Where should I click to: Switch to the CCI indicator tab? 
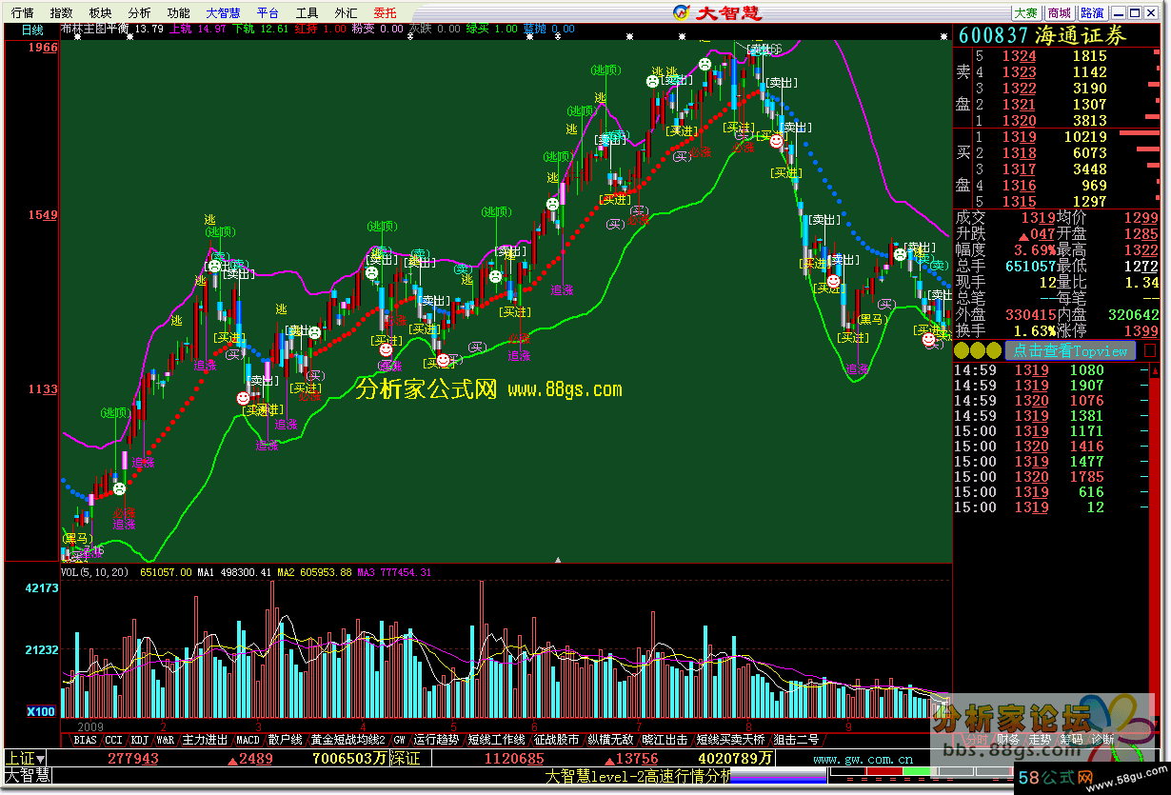[113, 739]
